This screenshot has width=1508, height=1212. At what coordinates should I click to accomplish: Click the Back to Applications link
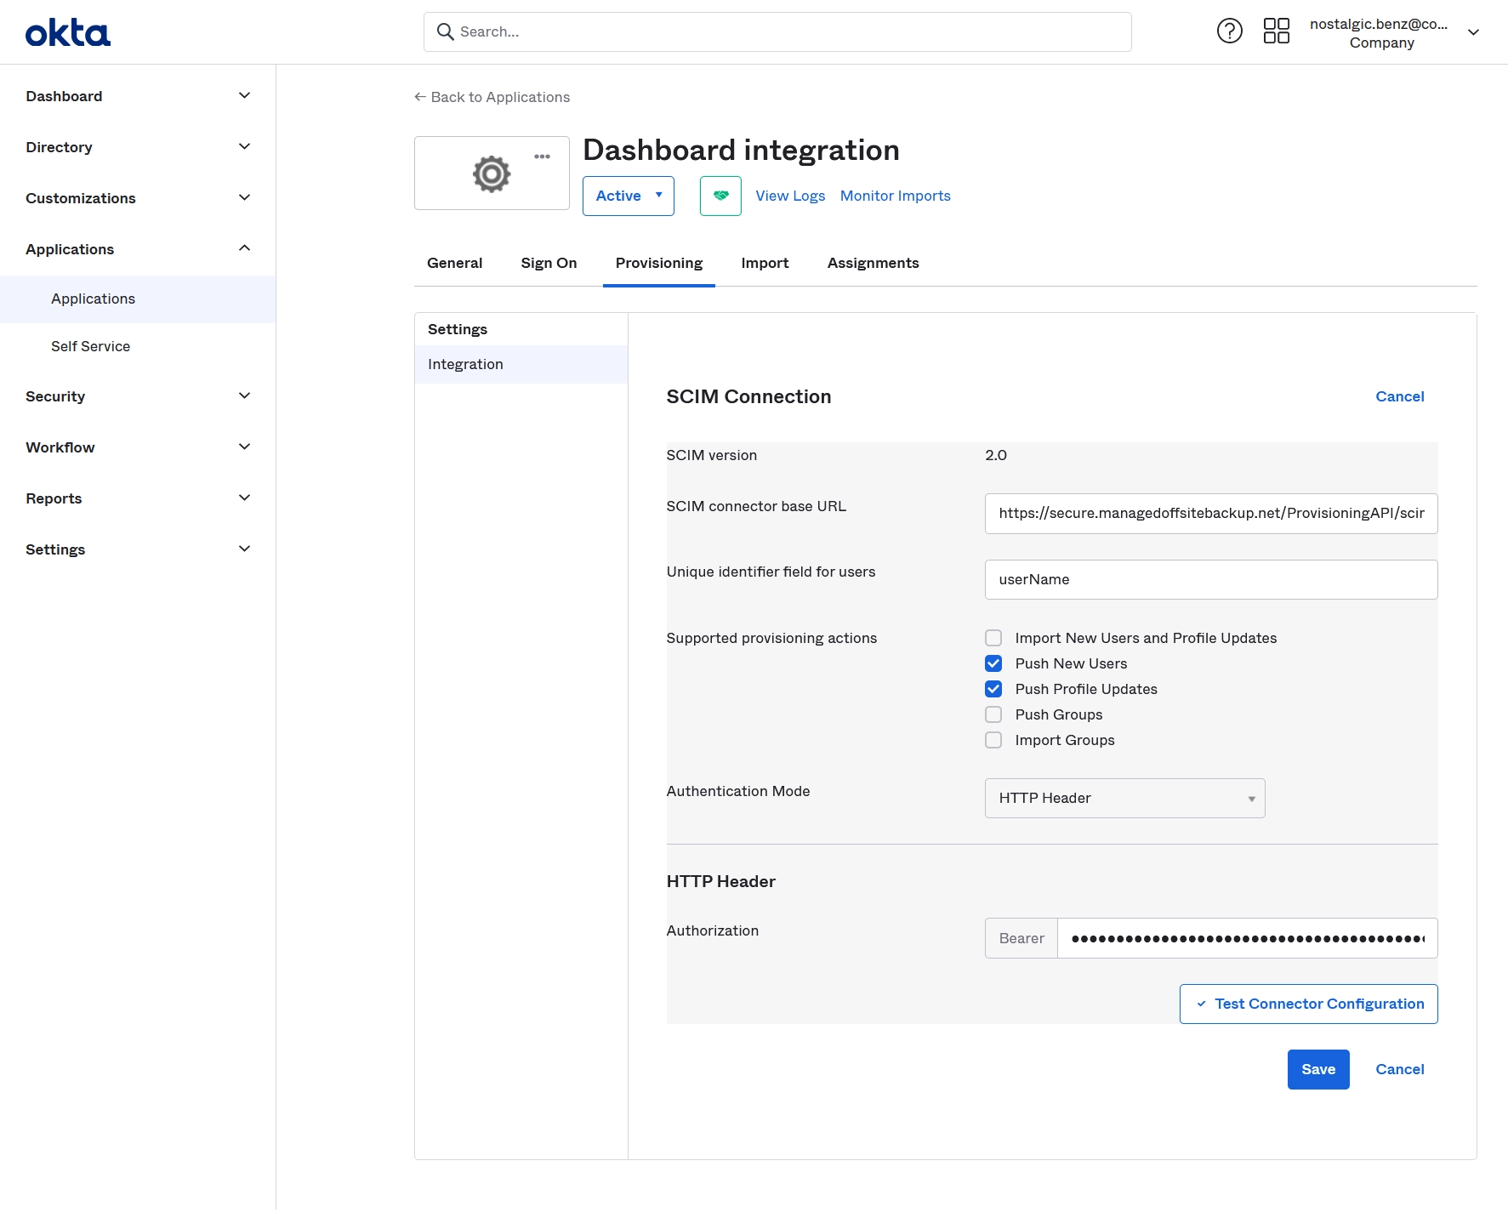coord(492,97)
